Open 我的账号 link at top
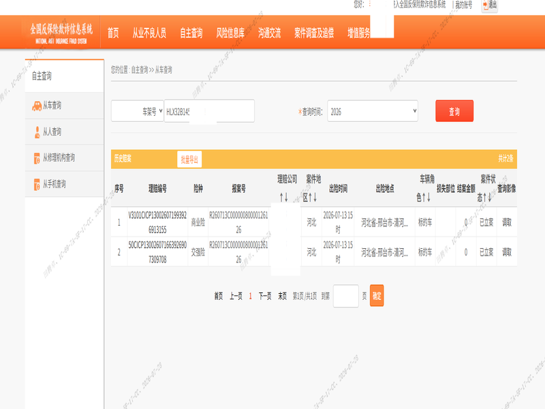Viewport: 545px width, 409px height. click(x=464, y=5)
